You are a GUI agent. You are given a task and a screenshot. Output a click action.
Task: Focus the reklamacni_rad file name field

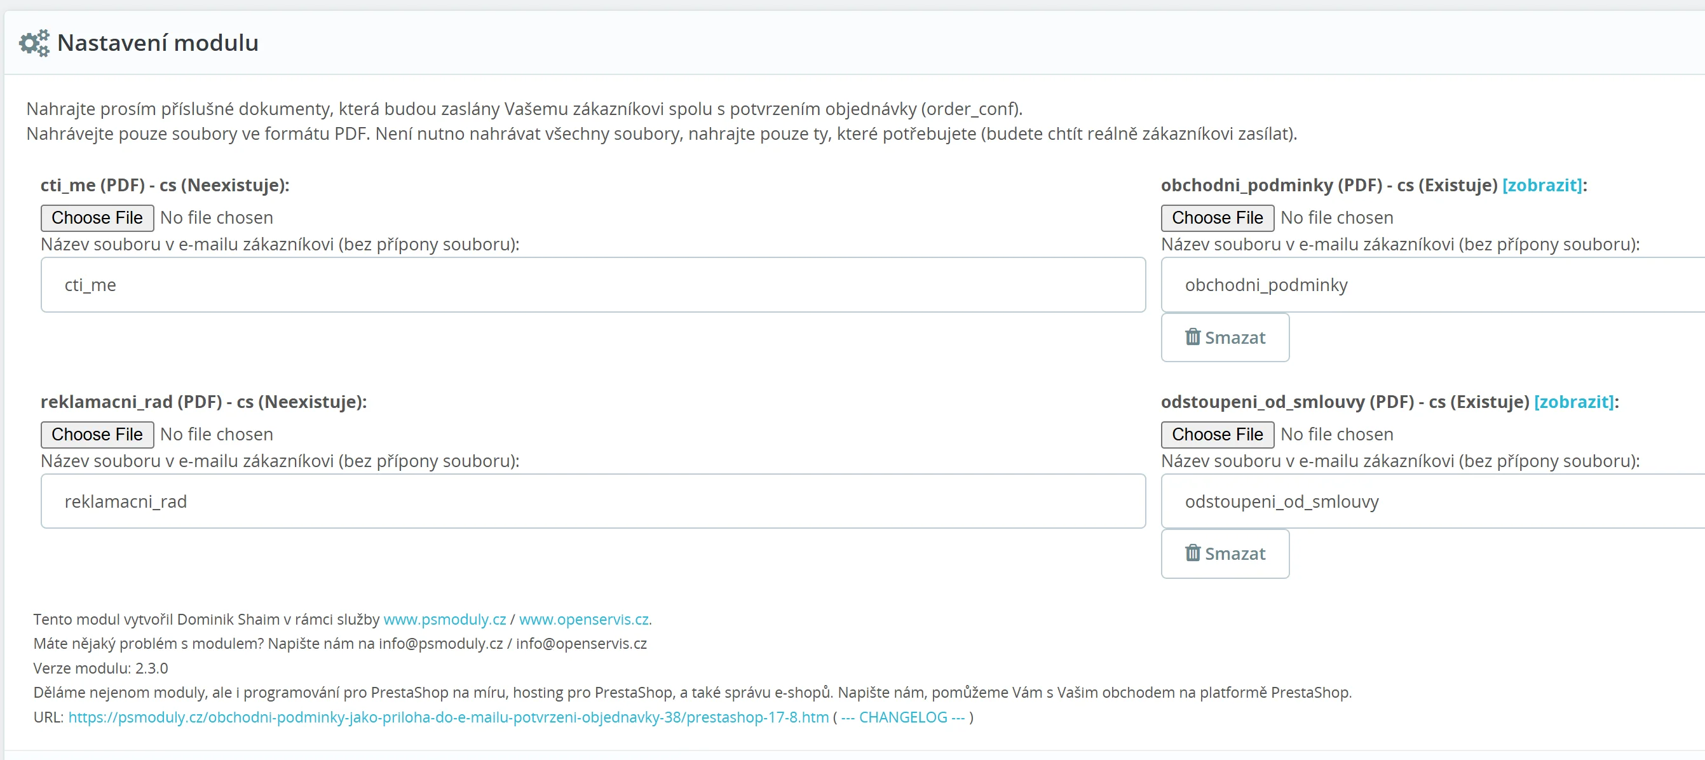pos(592,501)
